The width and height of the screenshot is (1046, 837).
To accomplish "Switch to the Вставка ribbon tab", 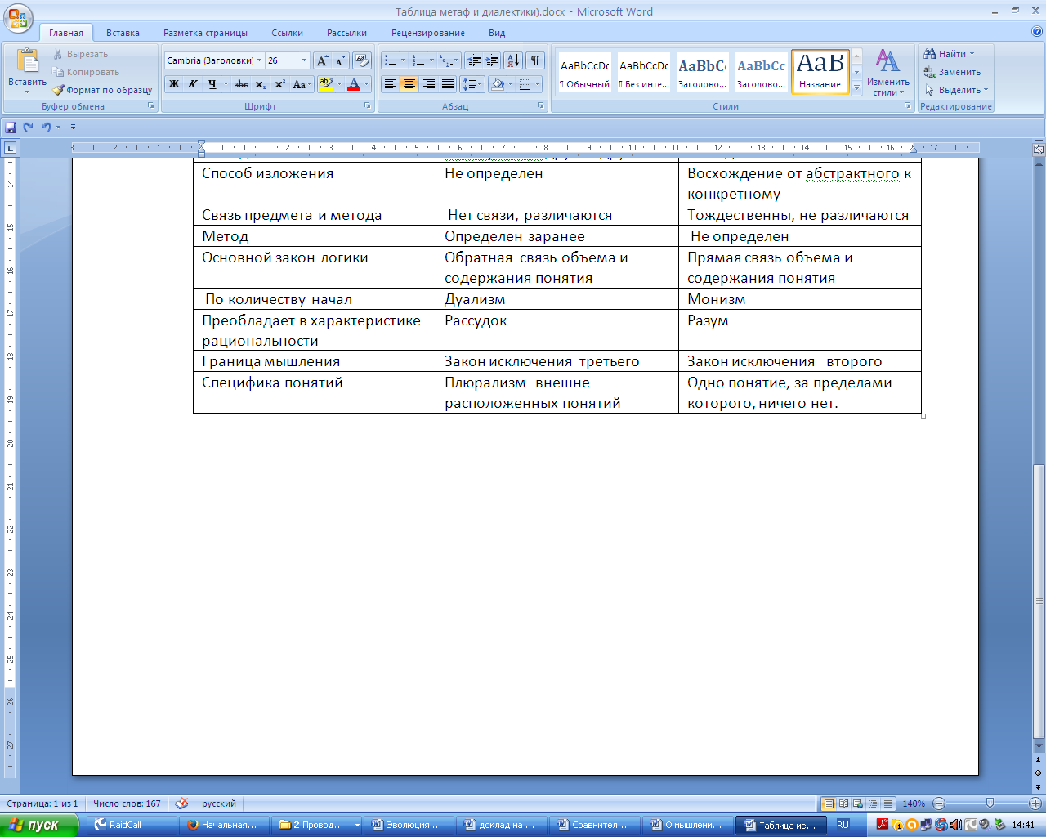I will [x=123, y=33].
